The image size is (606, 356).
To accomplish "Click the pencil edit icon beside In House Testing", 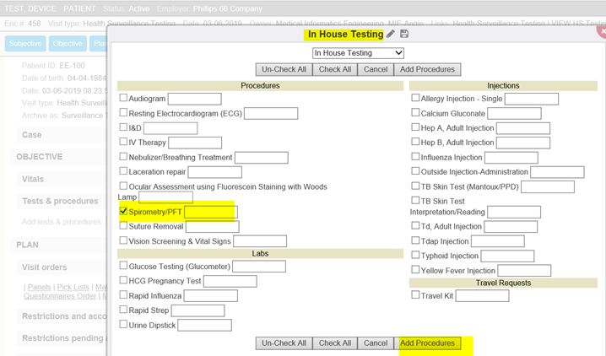I will pos(390,35).
